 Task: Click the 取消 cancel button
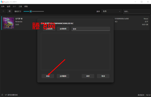(103, 76)
